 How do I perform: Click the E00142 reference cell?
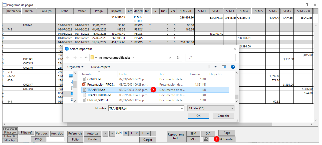point(29,25)
